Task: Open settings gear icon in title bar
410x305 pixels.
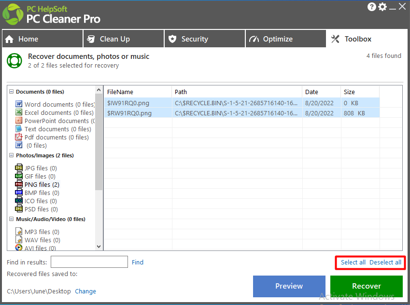Action: tap(382, 7)
